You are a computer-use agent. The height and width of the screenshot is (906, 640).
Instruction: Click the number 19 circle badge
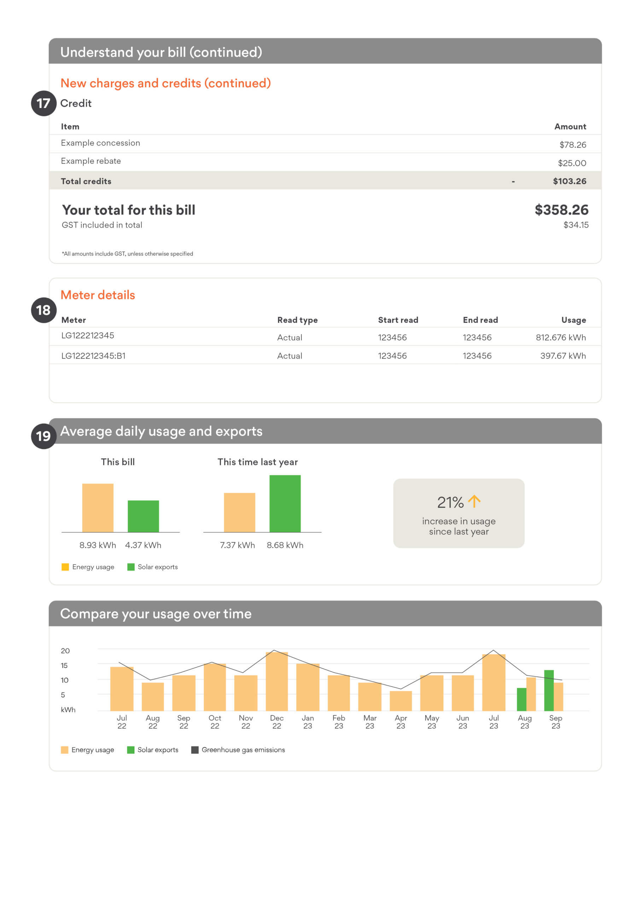tap(43, 436)
